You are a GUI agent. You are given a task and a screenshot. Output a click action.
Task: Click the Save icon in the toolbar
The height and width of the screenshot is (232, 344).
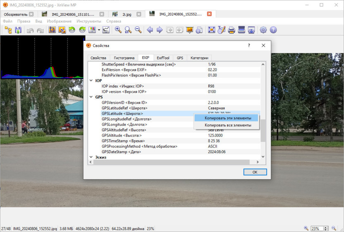18,30
